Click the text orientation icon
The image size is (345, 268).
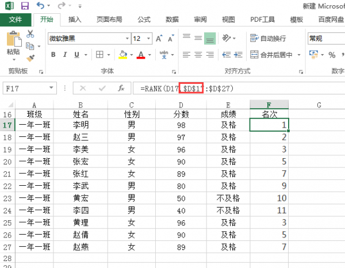click(x=227, y=38)
